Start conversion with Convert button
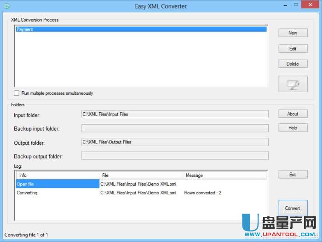Viewport: 322px width, 242px height. (293, 208)
